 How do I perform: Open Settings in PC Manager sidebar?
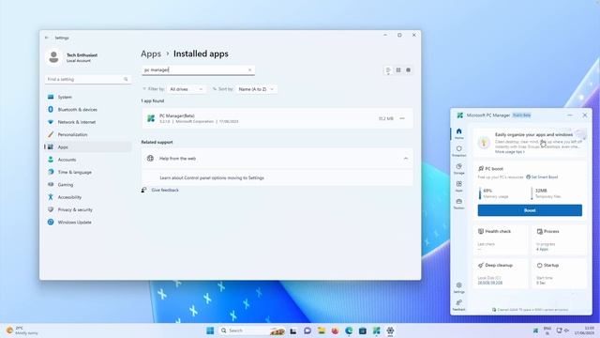458,287
